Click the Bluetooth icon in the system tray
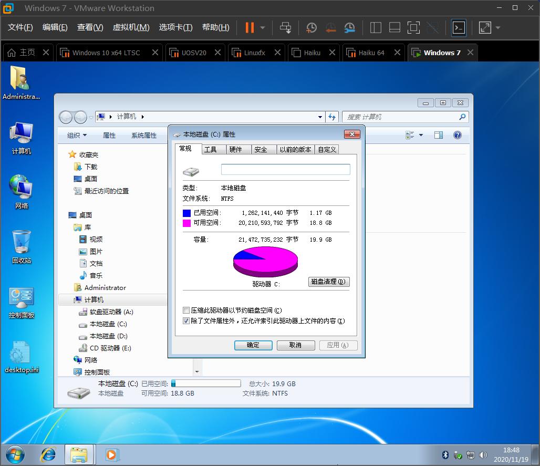Viewport: 540px width, 466px height. point(445,455)
